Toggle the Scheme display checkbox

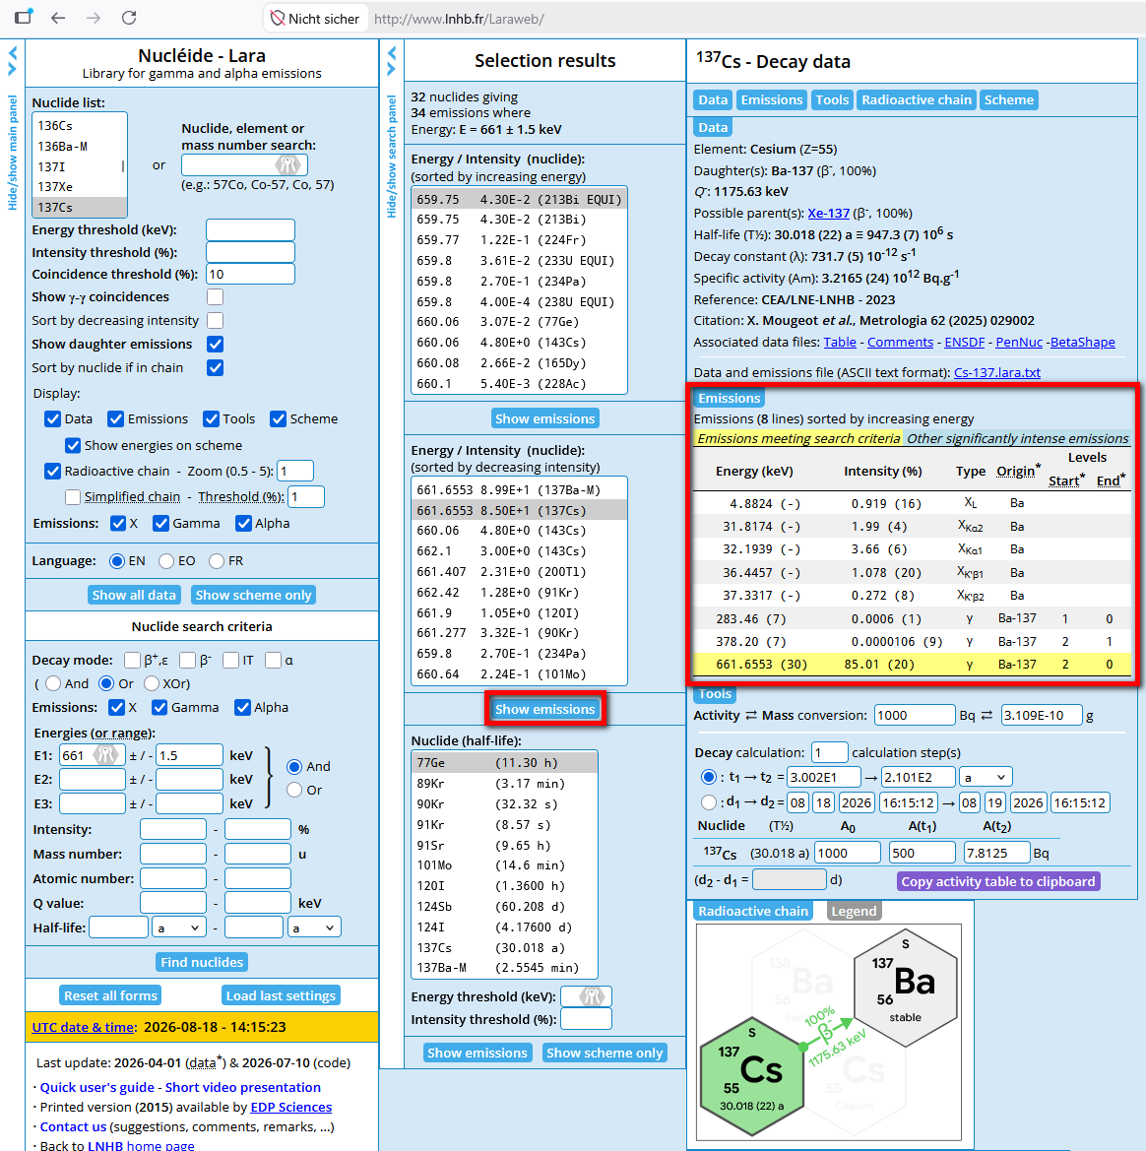278,418
